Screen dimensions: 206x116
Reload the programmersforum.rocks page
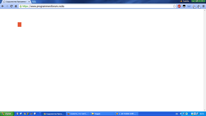click(x=11, y=6)
